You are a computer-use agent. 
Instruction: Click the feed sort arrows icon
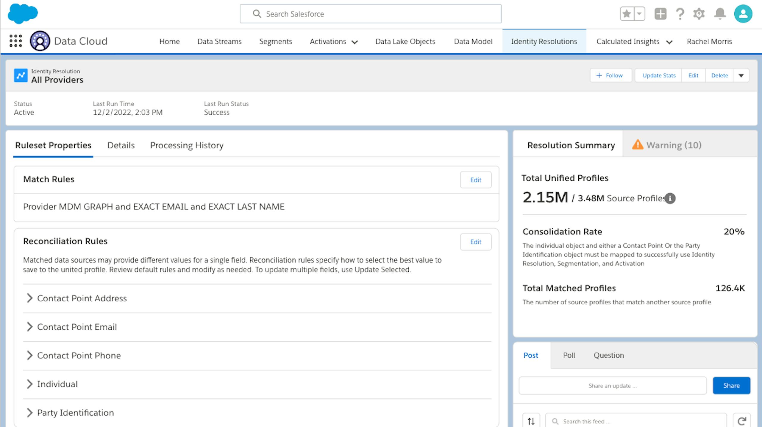(x=531, y=421)
